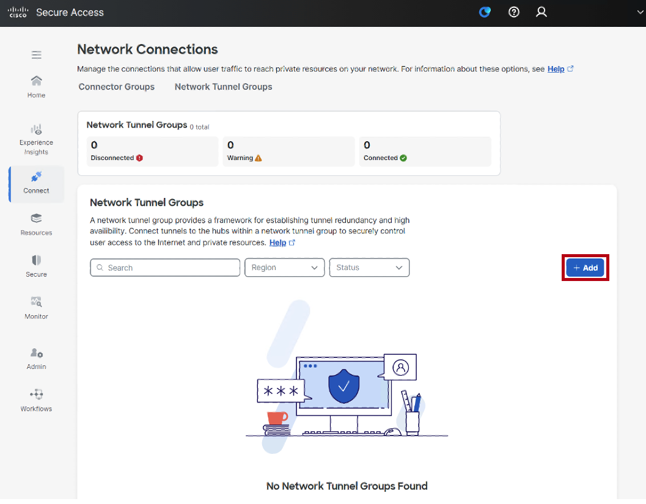Click the Connected status card
Screen dimensions: 646x504
pyautogui.click(x=425, y=152)
